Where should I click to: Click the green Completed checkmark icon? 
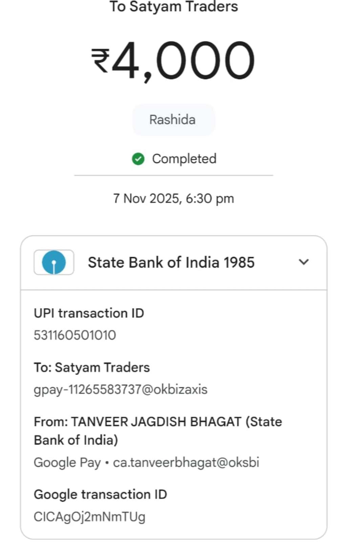[x=138, y=159]
